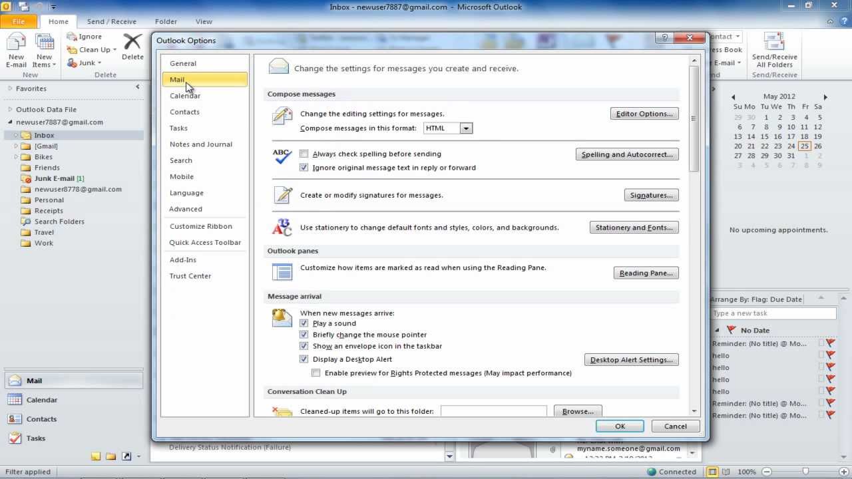Open Clean Up dropdown arrow
The image size is (852, 479).
(114, 50)
